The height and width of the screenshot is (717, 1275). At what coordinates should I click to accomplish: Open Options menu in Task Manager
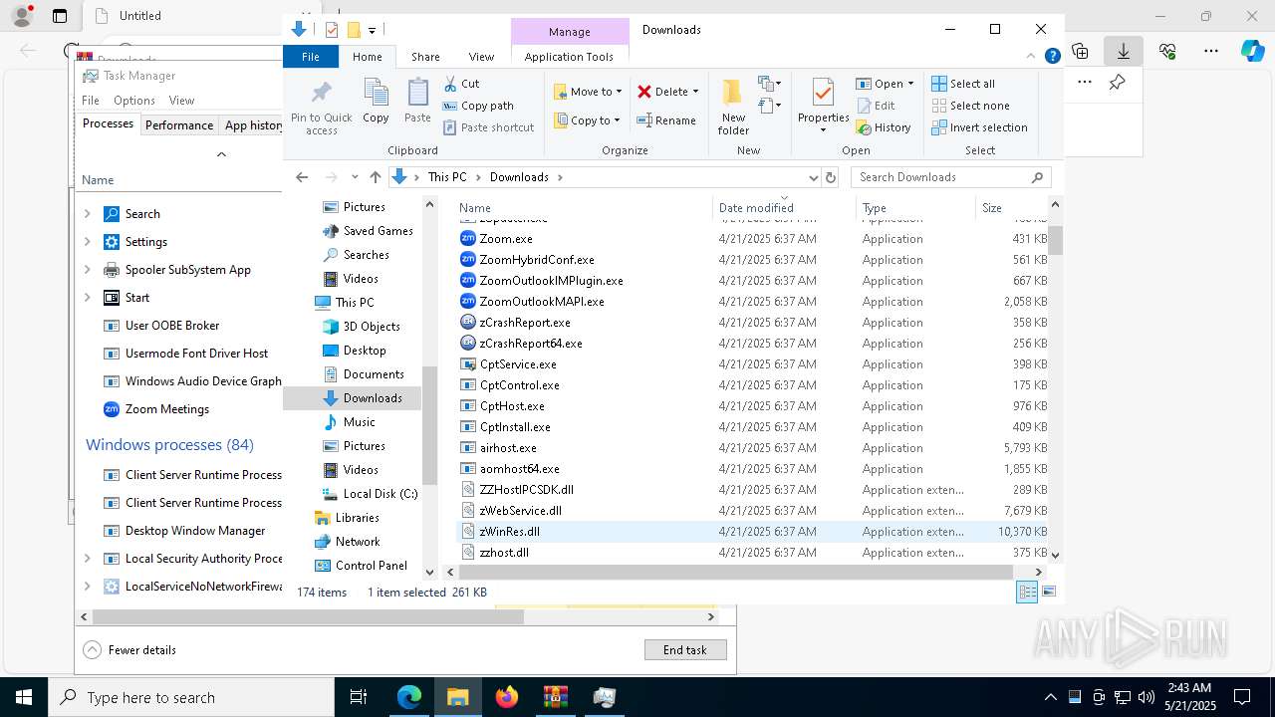(133, 101)
